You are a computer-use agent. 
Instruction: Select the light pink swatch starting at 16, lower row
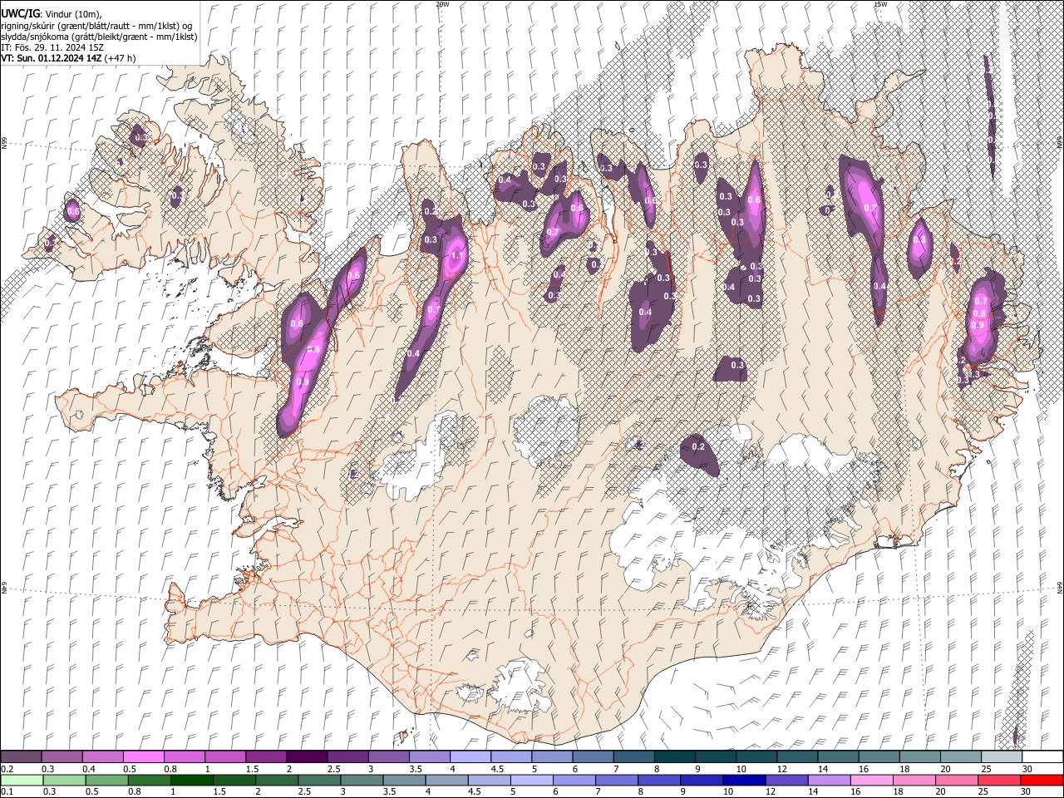click(x=871, y=780)
